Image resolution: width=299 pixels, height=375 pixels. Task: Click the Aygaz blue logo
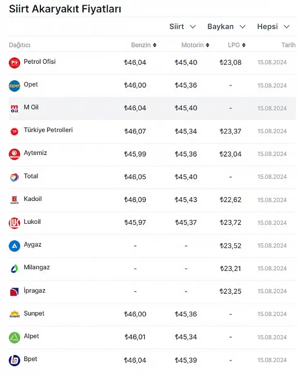[14, 246]
